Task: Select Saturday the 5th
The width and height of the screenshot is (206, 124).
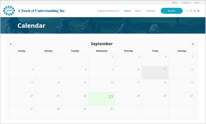Action: click(182, 60)
